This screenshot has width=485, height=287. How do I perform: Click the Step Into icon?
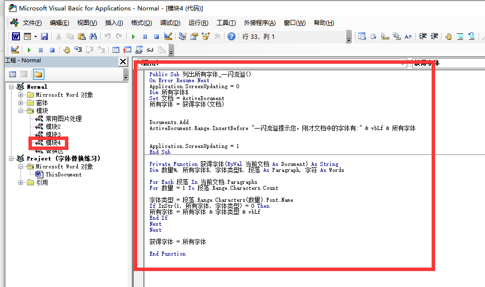(78, 50)
